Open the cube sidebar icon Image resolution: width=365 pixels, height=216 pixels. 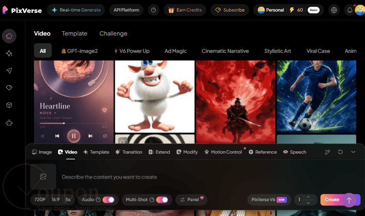tap(9, 105)
